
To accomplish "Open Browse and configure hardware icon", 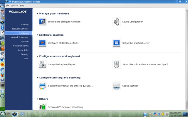I will pyautogui.click(x=42, y=22).
